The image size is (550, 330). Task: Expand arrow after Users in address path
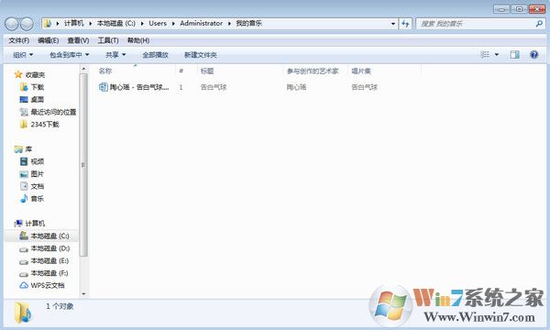click(173, 24)
